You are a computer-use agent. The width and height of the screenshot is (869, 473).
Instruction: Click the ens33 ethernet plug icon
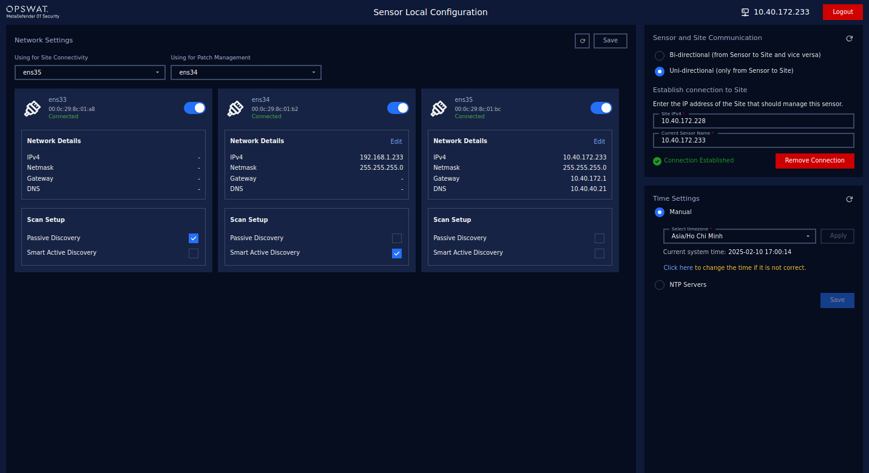(x=32, y=108)
